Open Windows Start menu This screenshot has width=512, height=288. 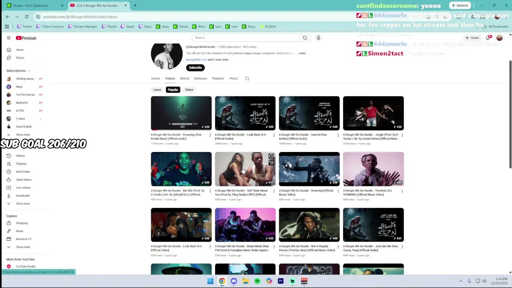[210, 281]
